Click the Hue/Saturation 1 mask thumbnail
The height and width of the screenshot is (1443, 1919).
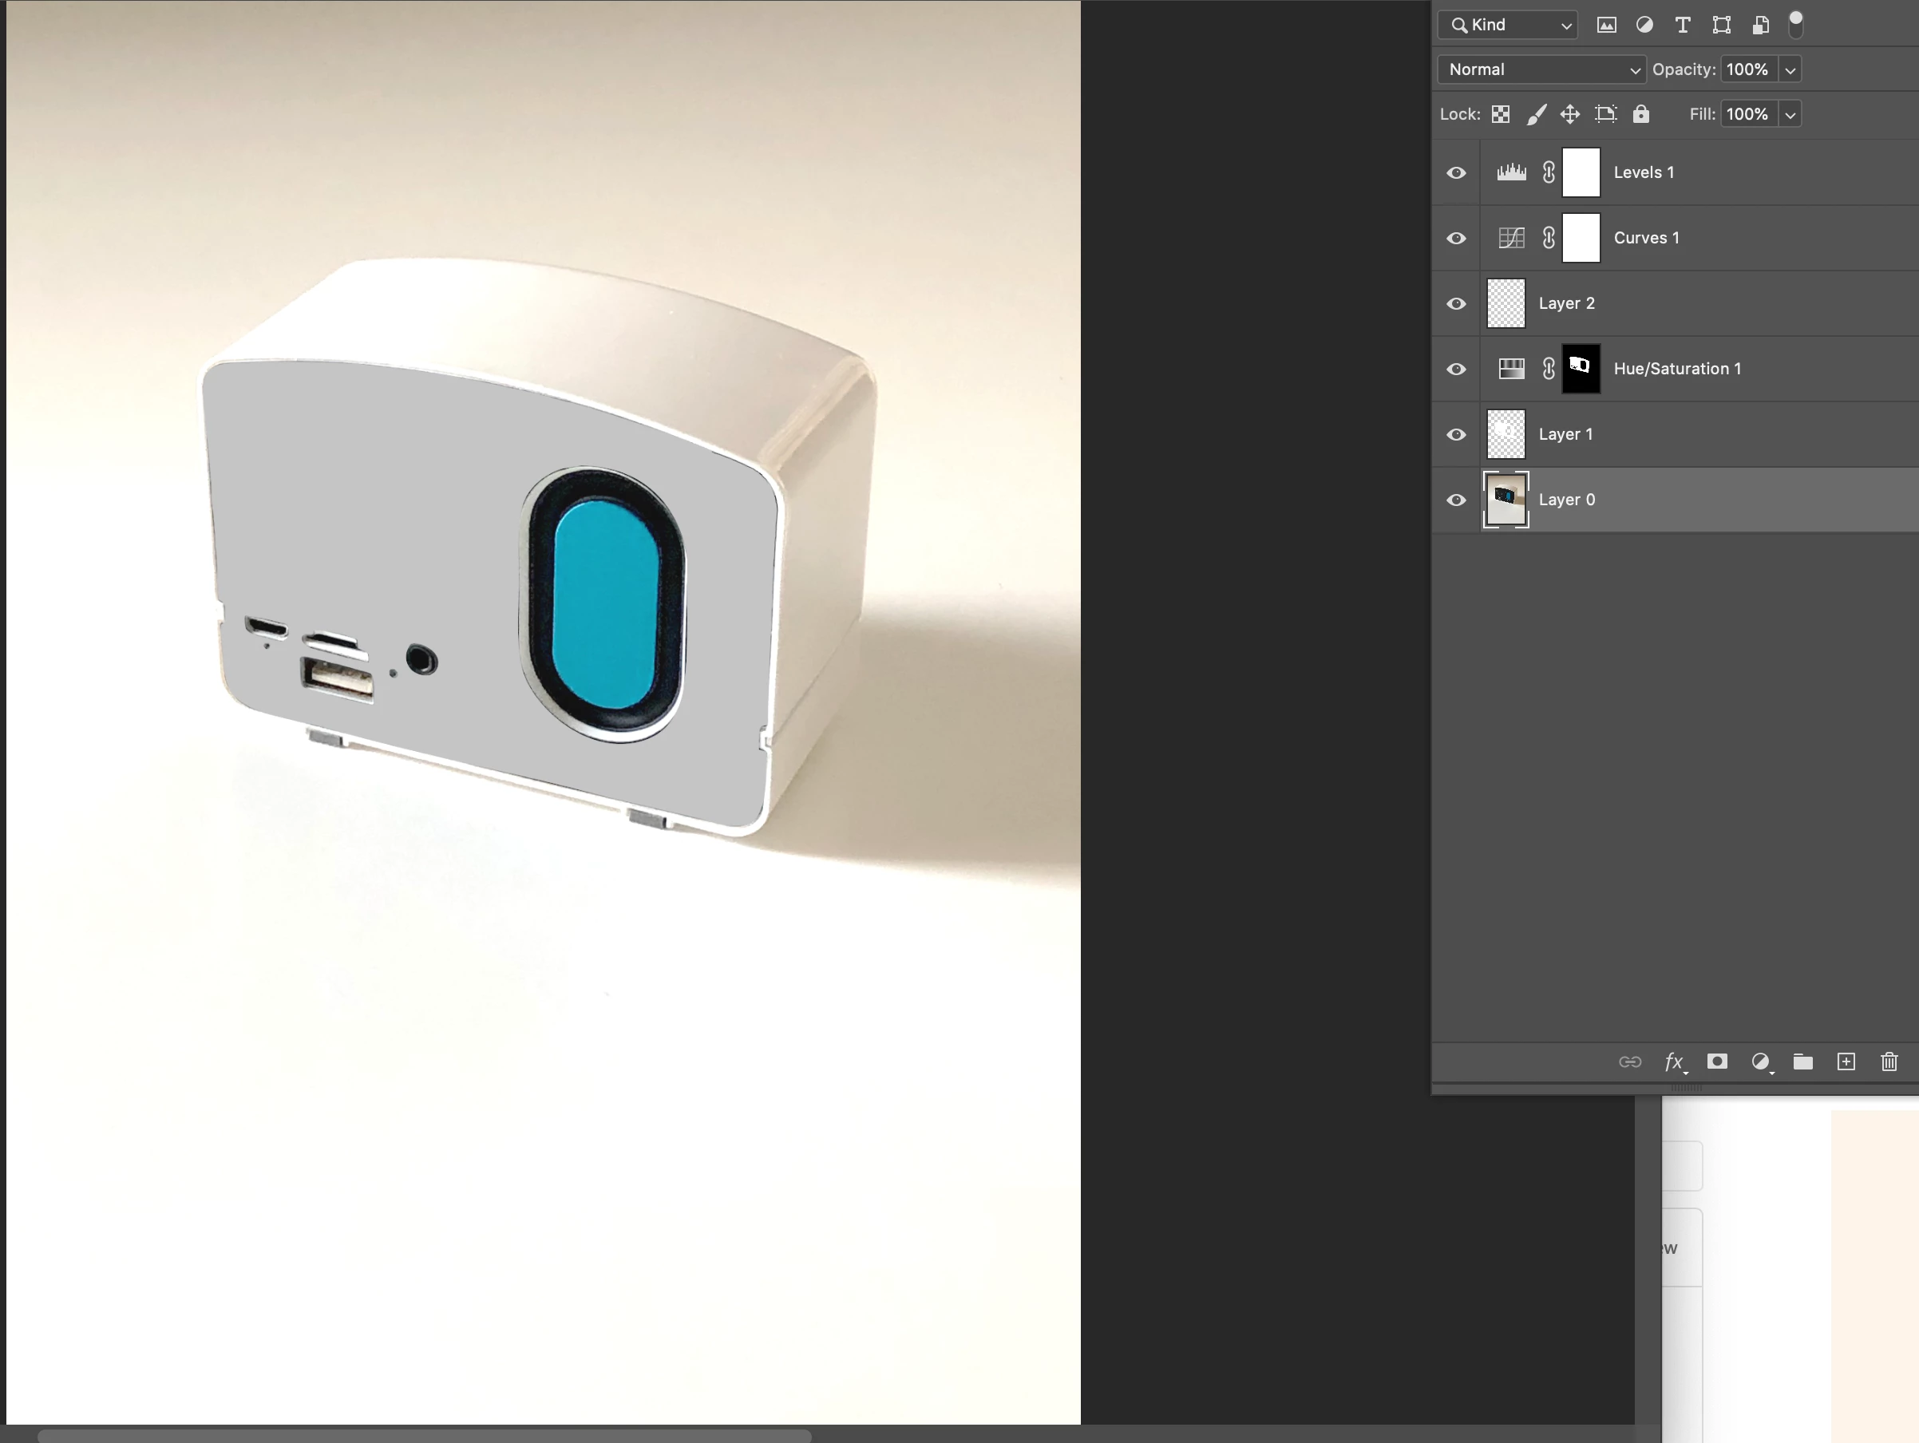tap(1581, 369)
